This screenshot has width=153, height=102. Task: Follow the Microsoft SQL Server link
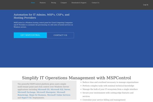click(60, 90)
